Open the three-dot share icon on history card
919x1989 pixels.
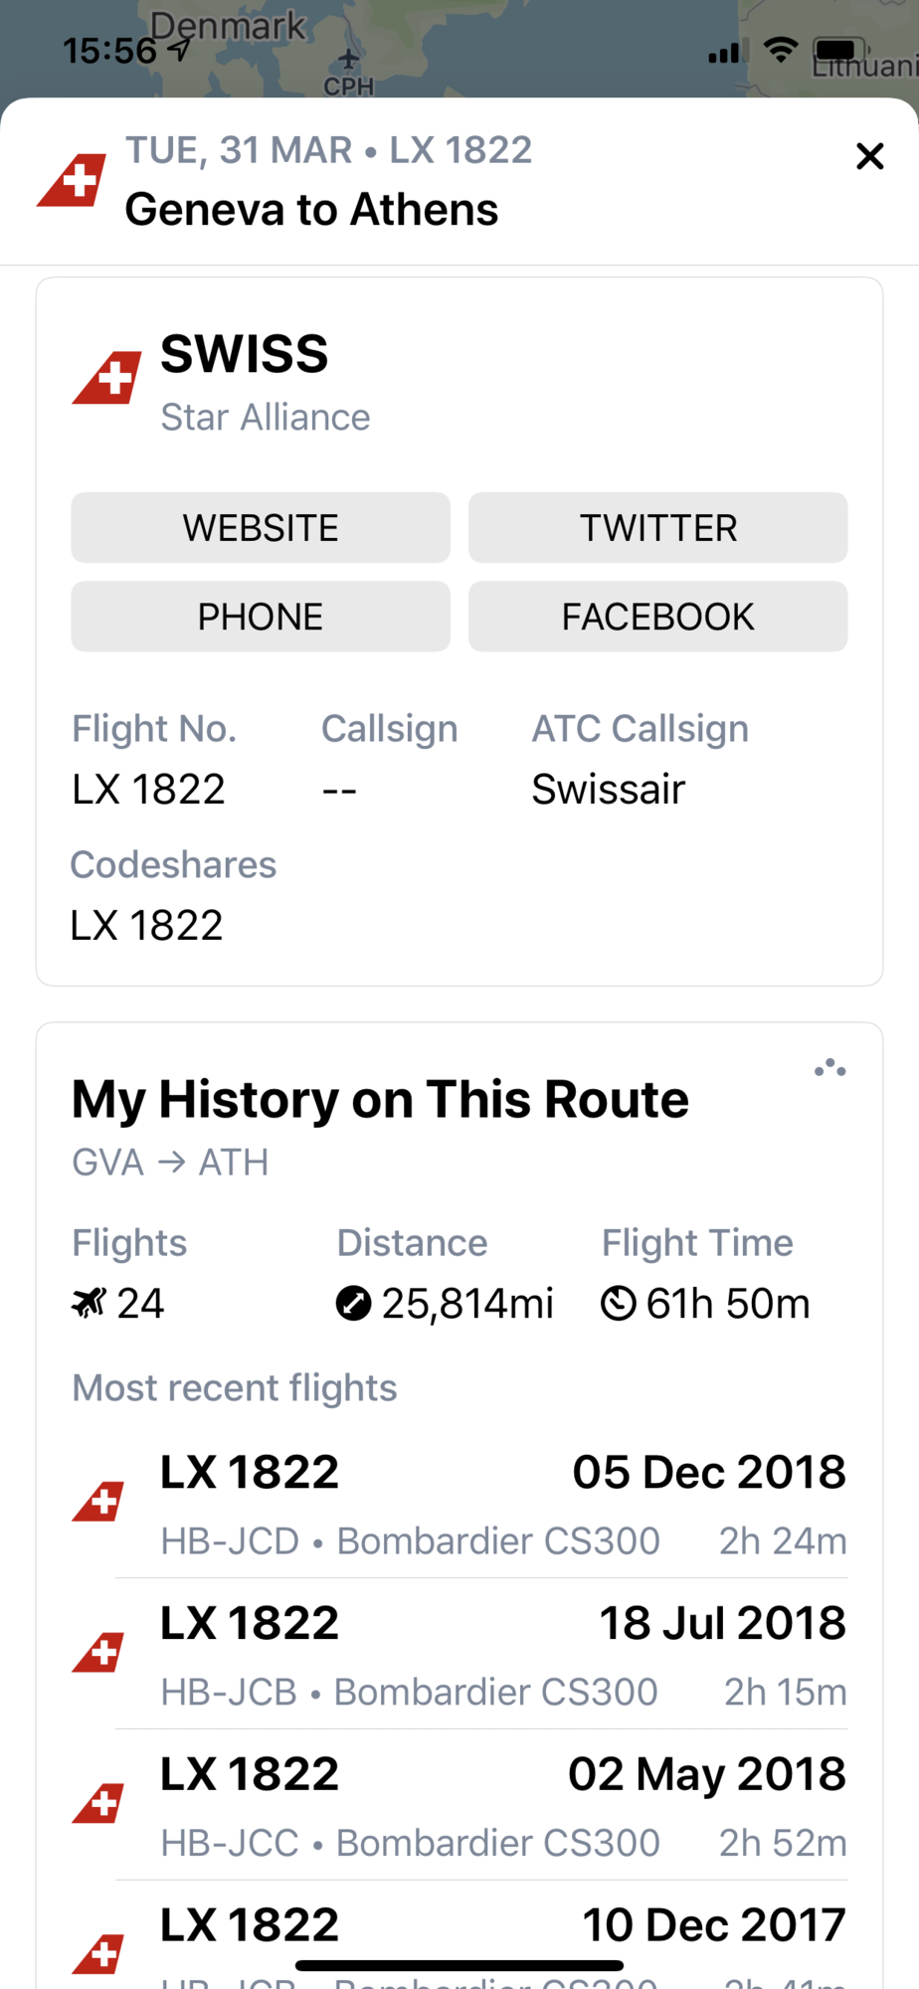(x=830, y=1068)
